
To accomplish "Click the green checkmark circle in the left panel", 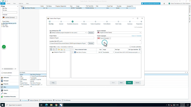I will coord(4,47).
